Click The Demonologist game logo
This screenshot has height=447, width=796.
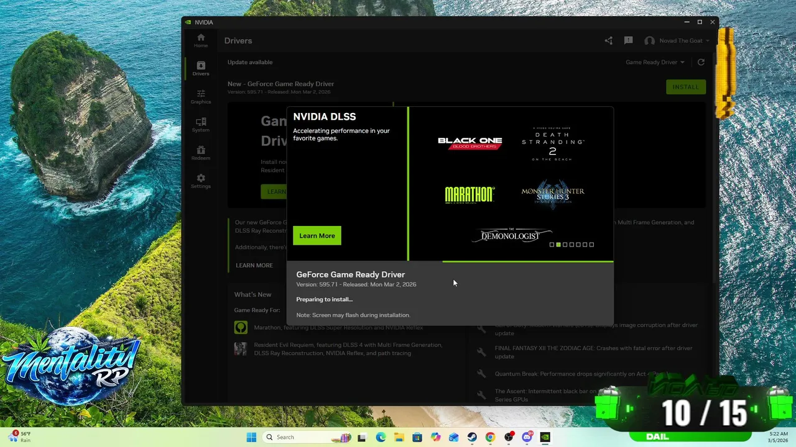(511, 235)
